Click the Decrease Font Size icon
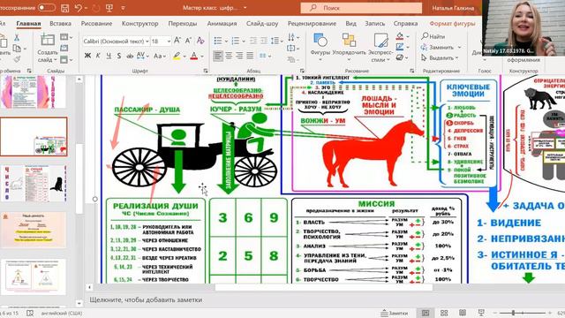Screen dimensions: 565x318 pyautogui.click(x=188, y=41)
